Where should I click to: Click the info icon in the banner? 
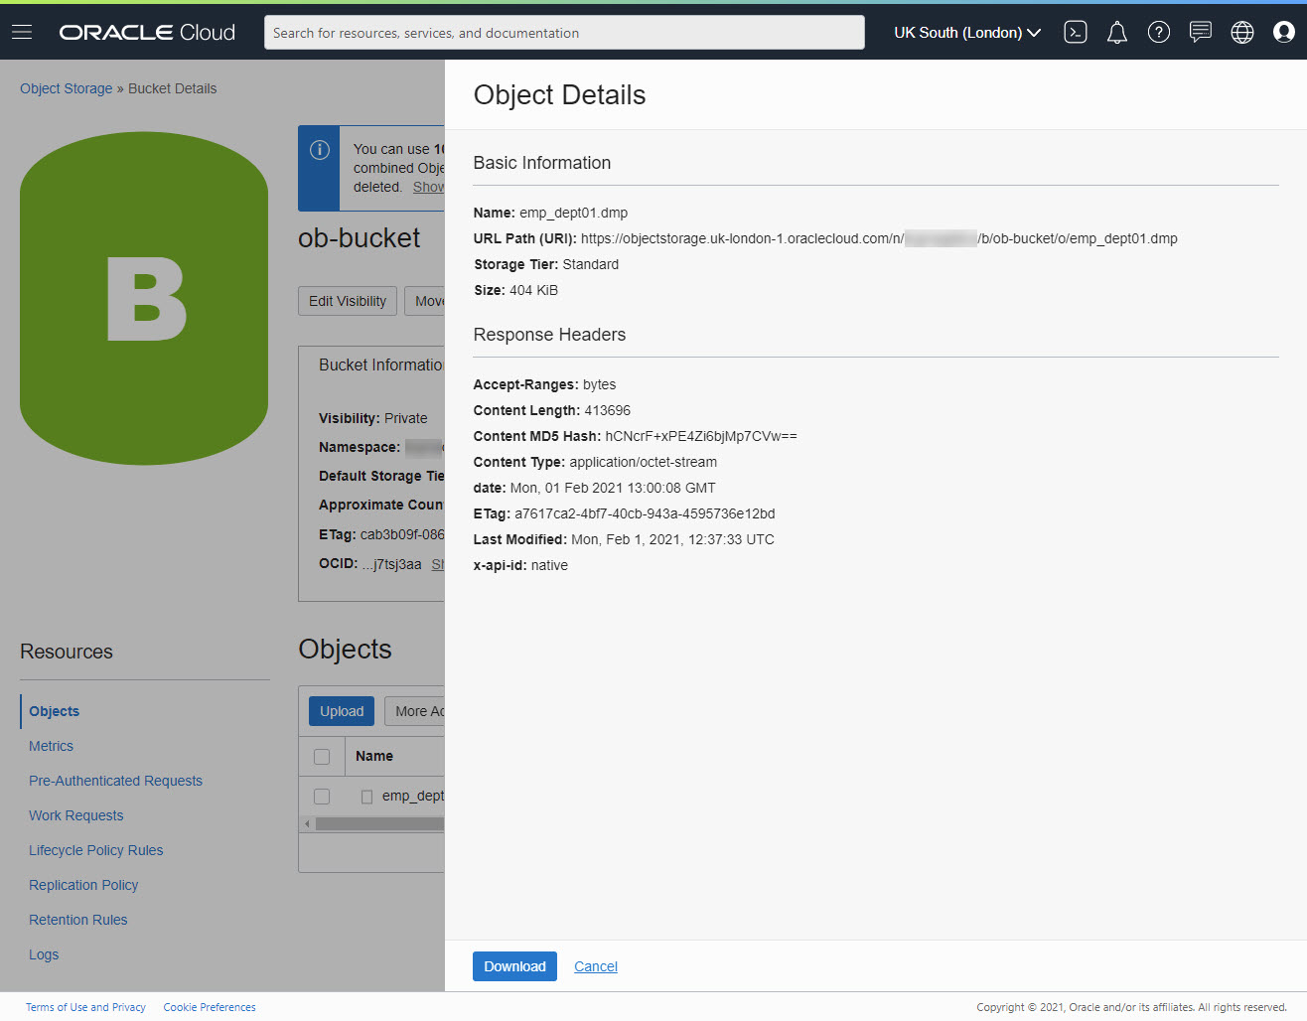pyautogui.click(x=320, y=150)
